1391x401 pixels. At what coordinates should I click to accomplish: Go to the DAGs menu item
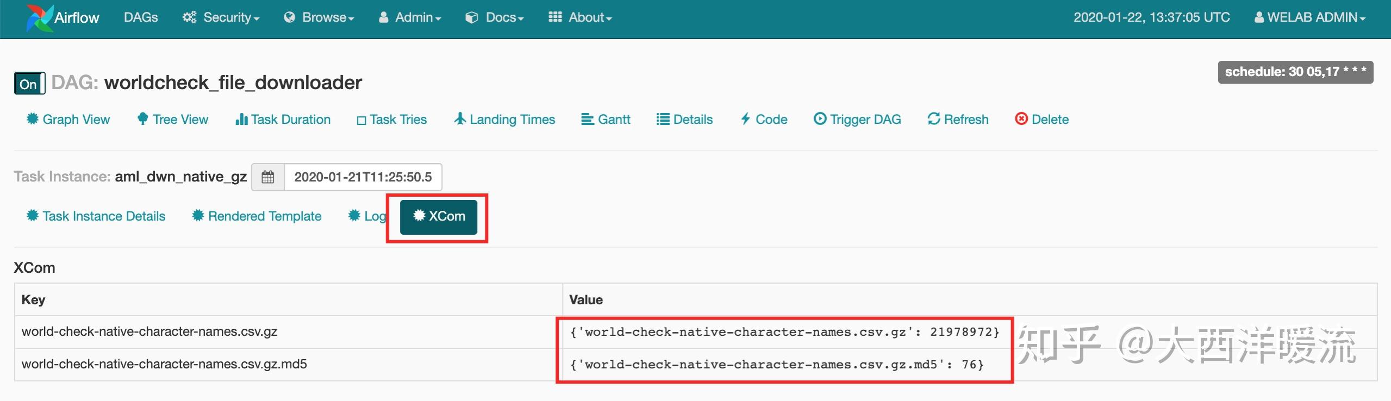click(x=141, y=17)
